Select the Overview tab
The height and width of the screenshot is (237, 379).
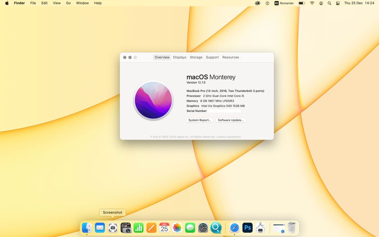click(162, 57)
